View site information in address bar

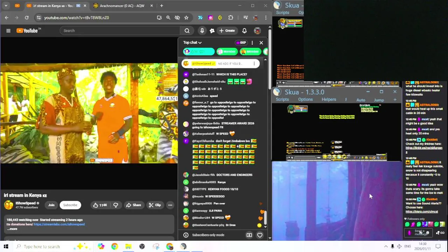[38, 17]
